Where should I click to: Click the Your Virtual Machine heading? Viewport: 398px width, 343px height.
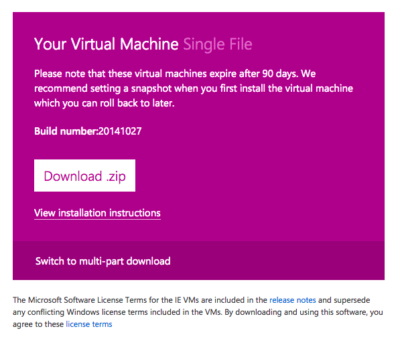point(107,44)
